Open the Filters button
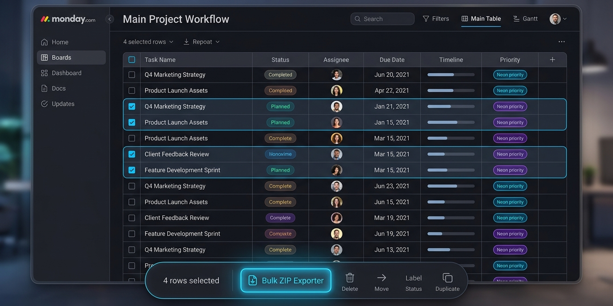 coord(436,19)
